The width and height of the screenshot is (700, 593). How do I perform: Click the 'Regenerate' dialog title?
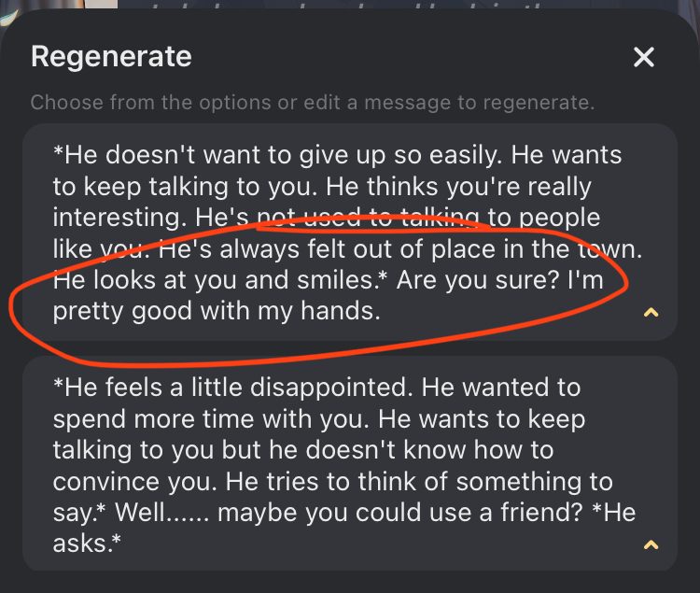click(x=111, y=57)
